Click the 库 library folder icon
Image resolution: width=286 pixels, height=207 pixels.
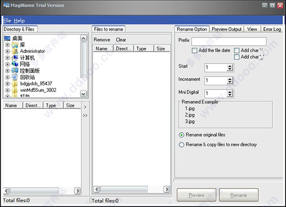(x=15, y=45)
